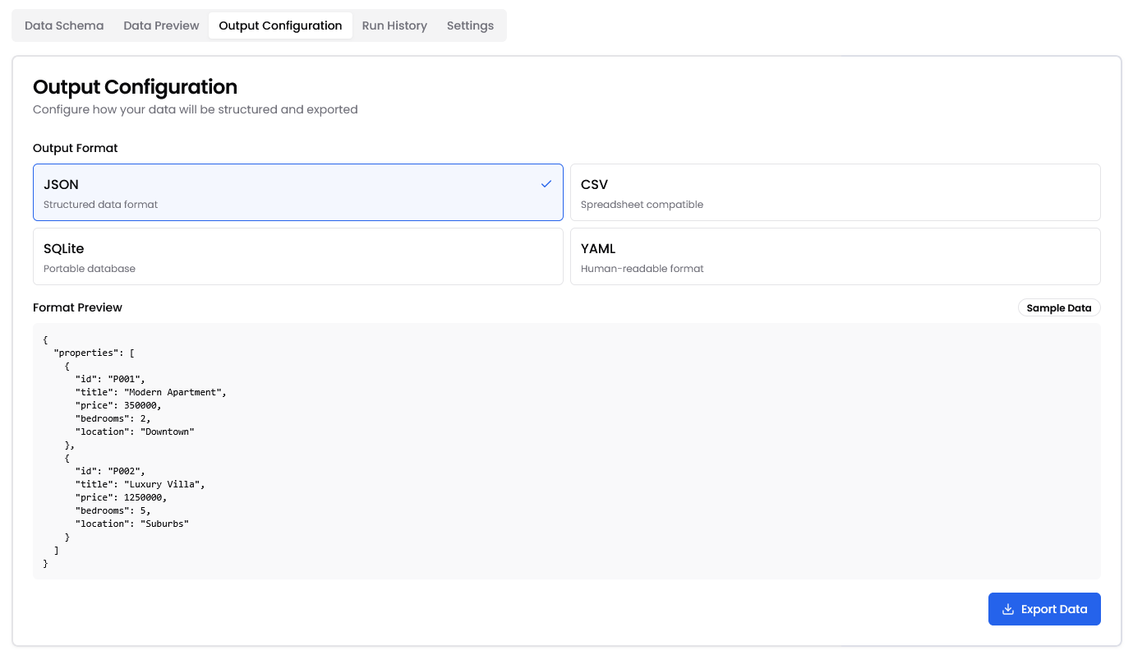
Task: Click the "Luxury Villa" title line in preview
Action: 140,484
